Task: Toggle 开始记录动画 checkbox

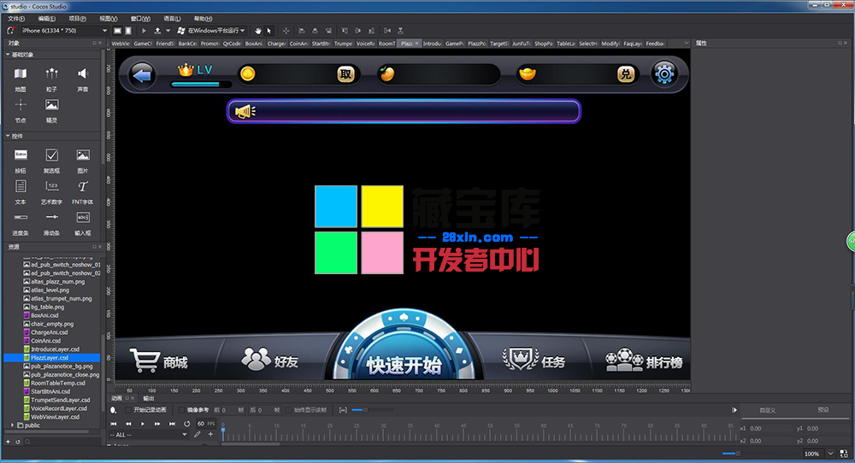Action: (x=128, y=410)
